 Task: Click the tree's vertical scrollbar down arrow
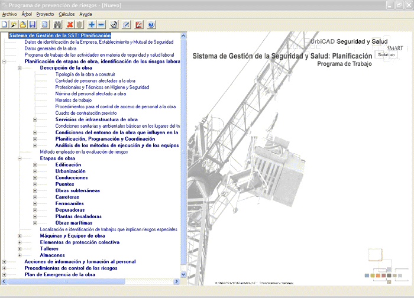[183, 274]
